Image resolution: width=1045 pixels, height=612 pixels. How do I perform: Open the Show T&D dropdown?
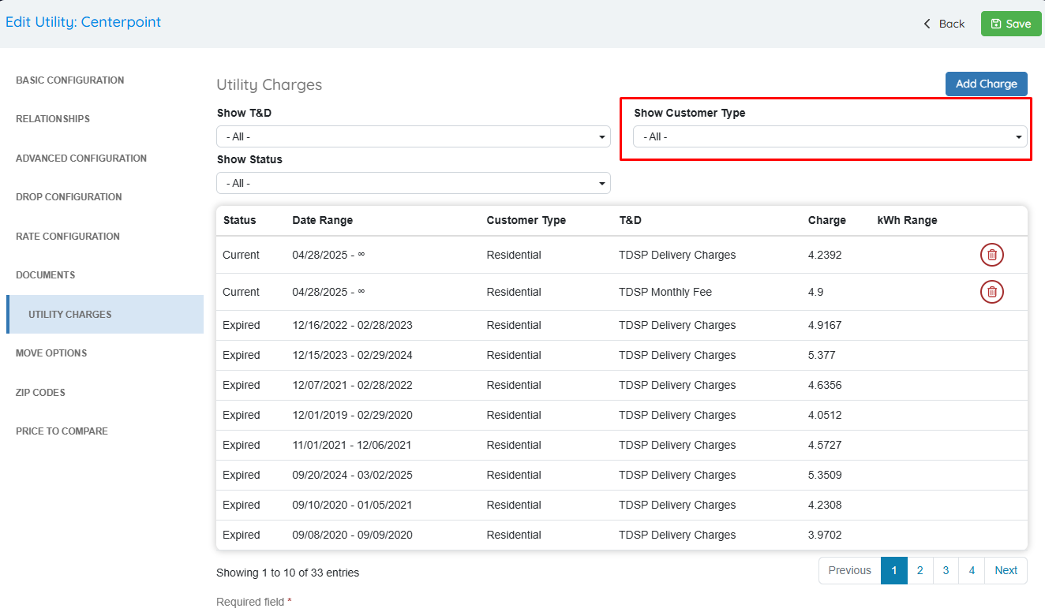click(413, 136)
